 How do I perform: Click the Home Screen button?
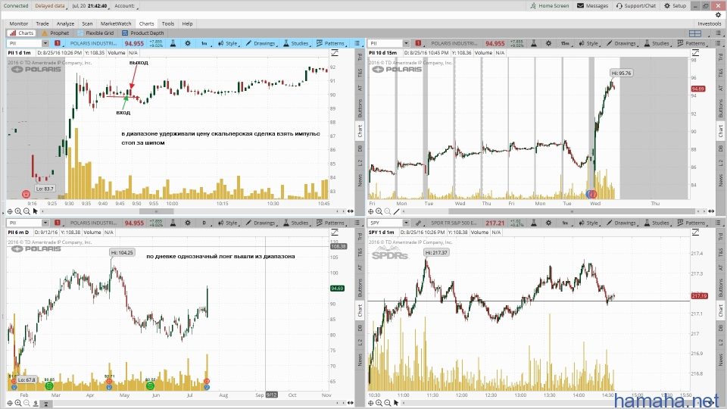(550, 5)
